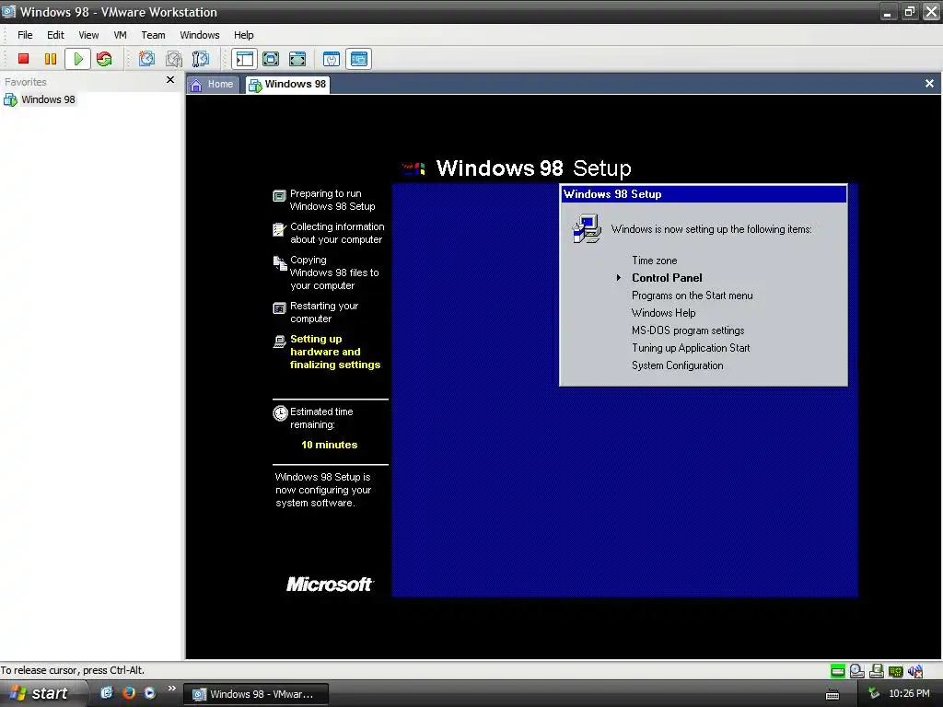Close the Favorites sidebar
Viewport: 943px width, 707px height.
(170, 79)
